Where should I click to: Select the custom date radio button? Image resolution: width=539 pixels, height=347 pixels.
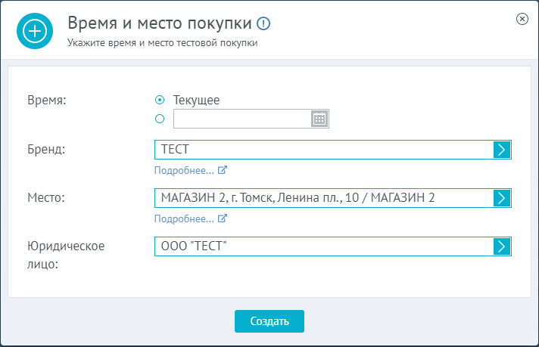[160, 119]
